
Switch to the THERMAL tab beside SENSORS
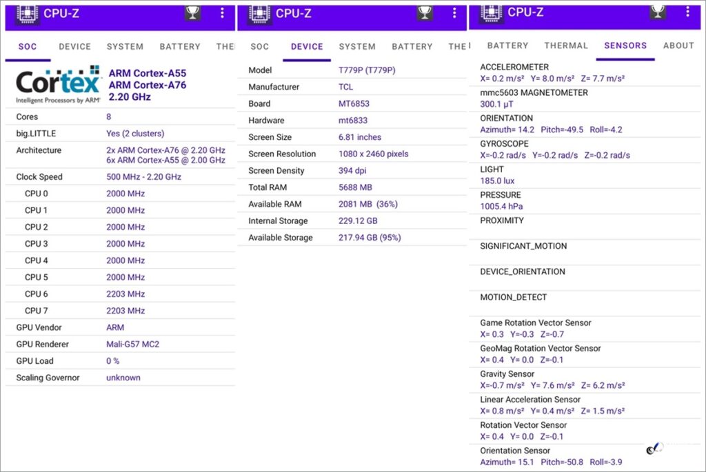566,45
